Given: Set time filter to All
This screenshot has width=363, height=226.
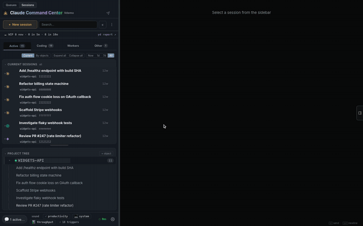Looking at the screenshot, I should coord(111,56).
